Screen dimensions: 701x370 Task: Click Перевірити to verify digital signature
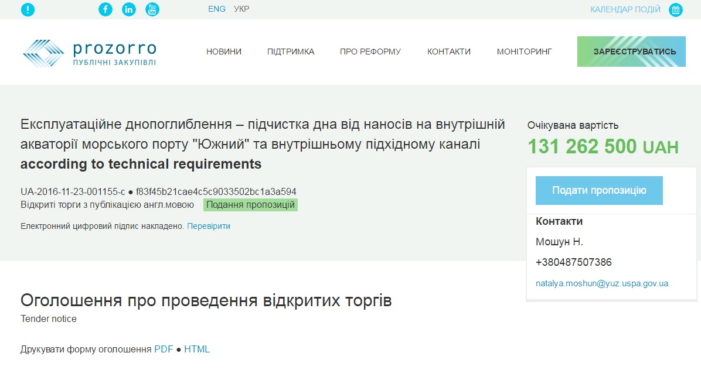[x=209, y=226]
